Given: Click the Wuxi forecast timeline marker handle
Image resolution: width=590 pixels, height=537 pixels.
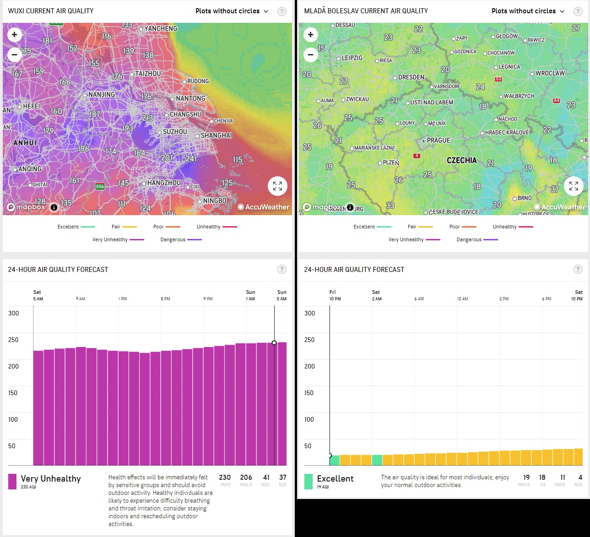Looking at the screenshot, I should 274,342.
